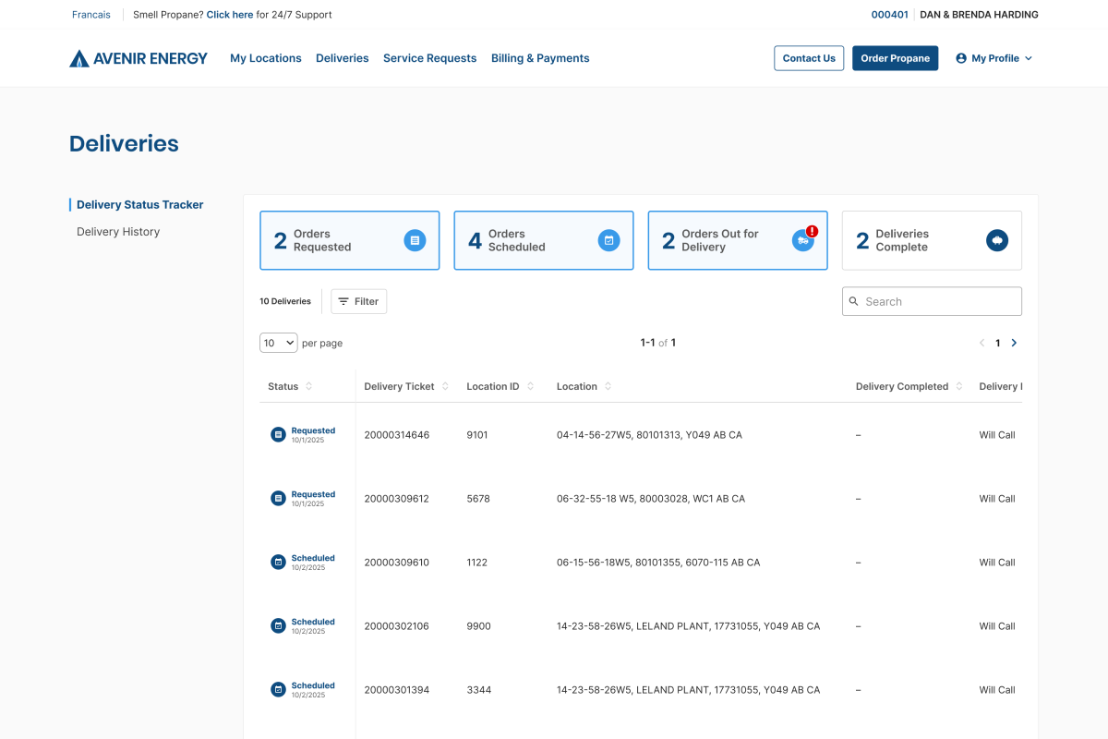Click the Deliveries Complete tank icon

point(996,240)
